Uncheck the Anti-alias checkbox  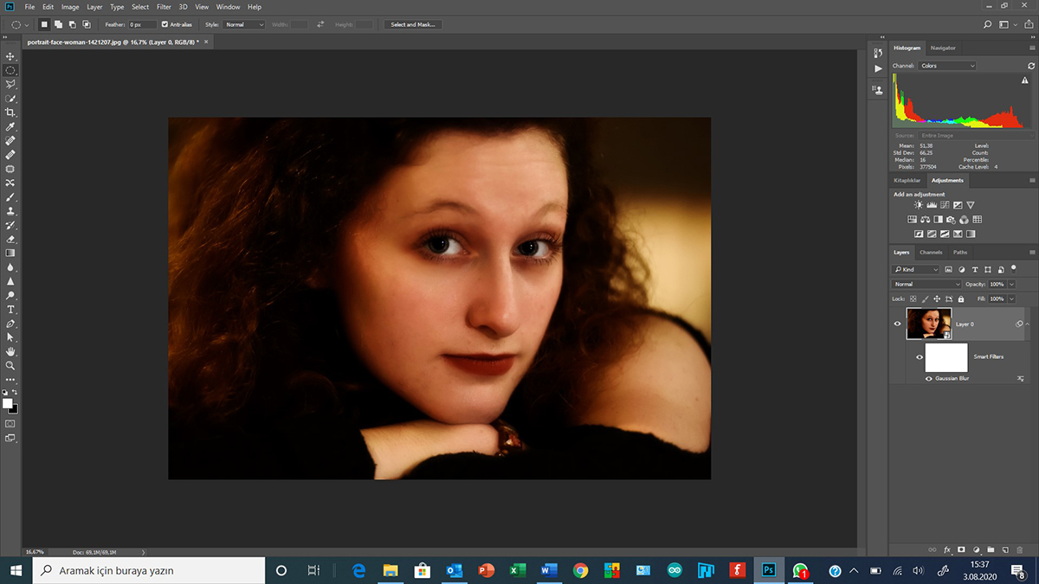coord(165,24)
